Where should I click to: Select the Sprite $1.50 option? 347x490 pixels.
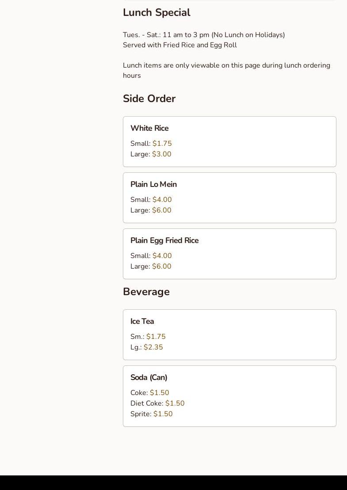point(163,414)
